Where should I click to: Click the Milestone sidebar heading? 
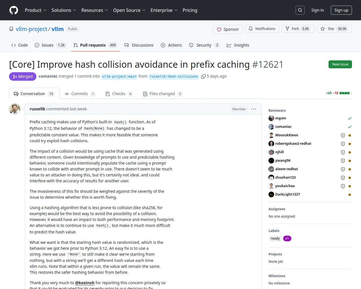(x=277, y=276)
